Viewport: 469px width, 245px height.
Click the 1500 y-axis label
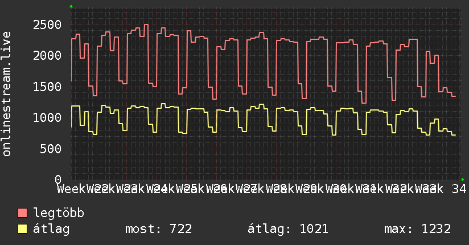[47, 87]
